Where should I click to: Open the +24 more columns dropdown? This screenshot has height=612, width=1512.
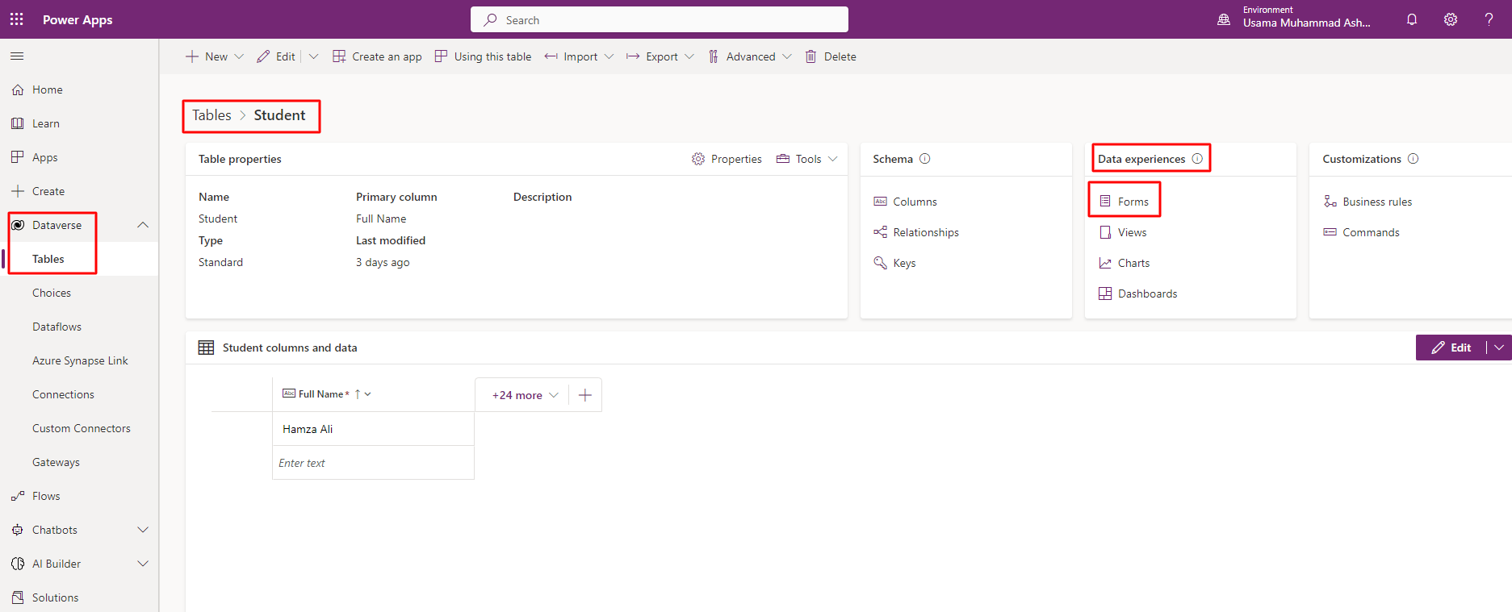click(525, 395)
